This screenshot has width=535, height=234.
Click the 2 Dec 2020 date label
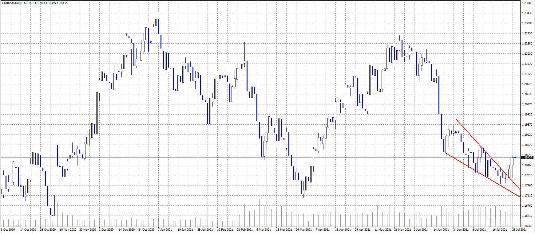pos(106,230)
